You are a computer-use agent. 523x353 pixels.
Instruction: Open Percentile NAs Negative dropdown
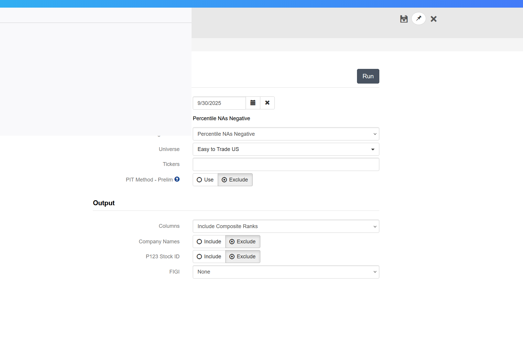(x=286, y=134)
